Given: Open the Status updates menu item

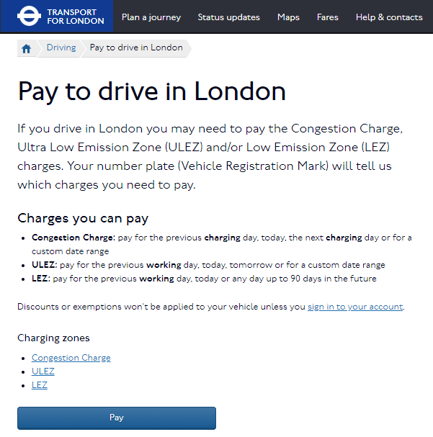Looking at the screenshot, I should point(228,17).
